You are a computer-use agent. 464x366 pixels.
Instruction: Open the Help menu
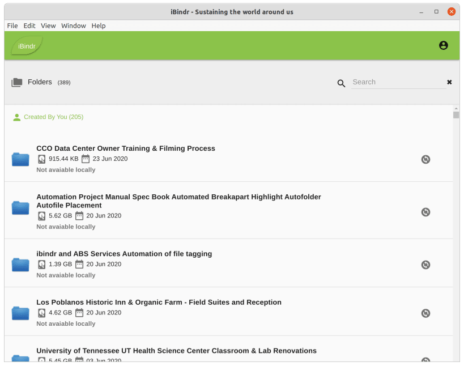(x=98, y=25)
